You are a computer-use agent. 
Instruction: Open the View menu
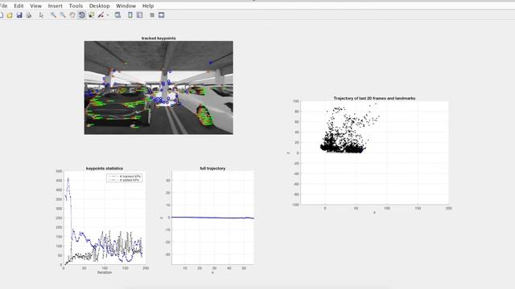tap(35, 6)
